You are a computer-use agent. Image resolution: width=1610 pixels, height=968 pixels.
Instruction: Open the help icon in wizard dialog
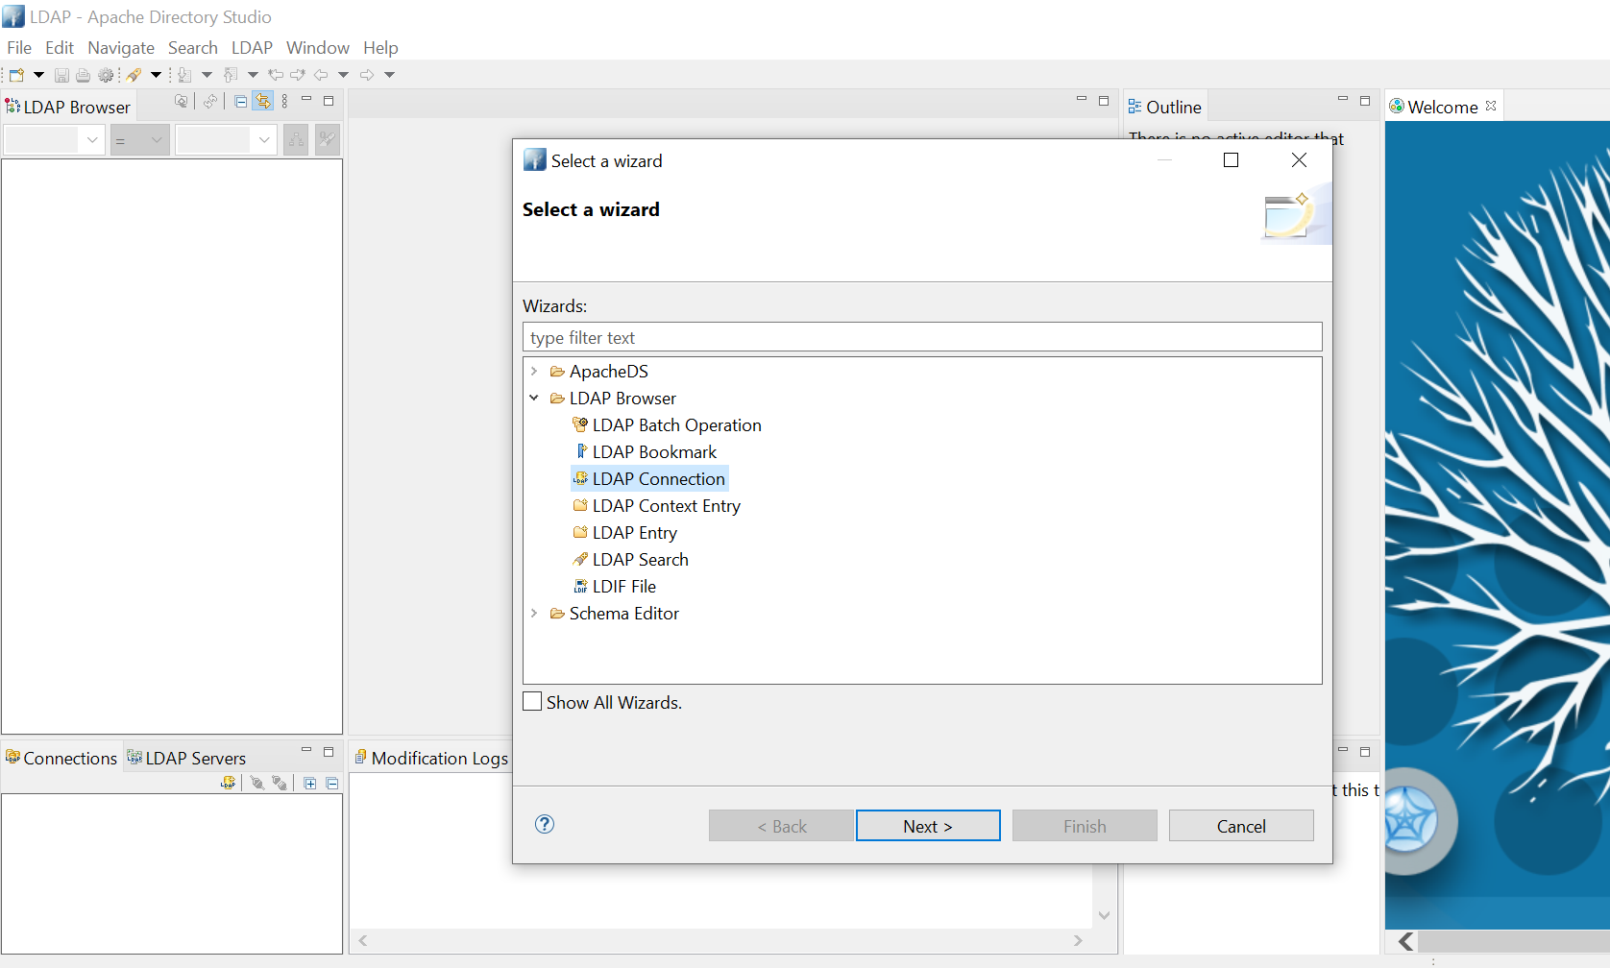point(545,824)
